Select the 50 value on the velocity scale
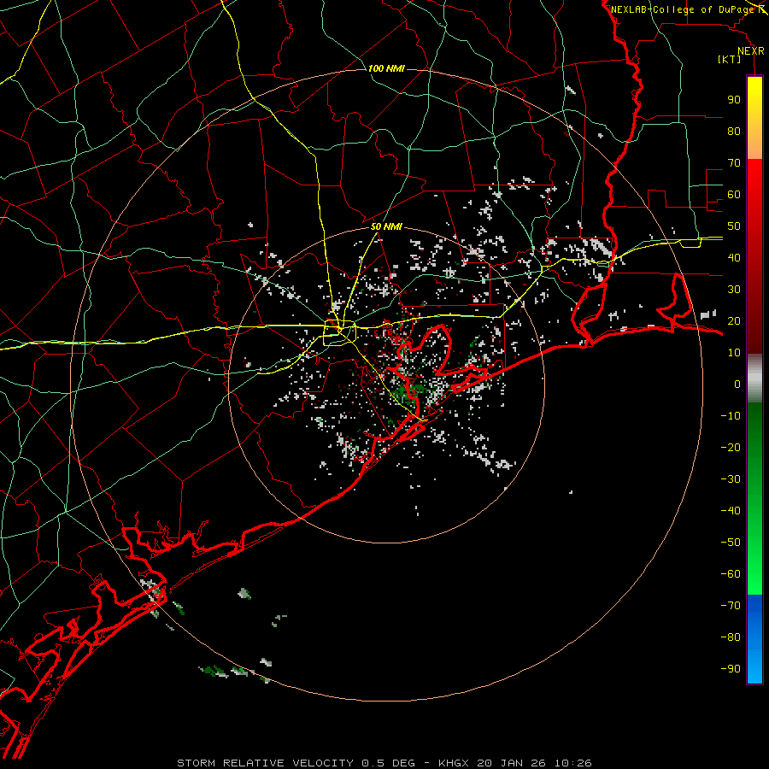769x769 pixels. pyautogui.click(x=734, y=226)
